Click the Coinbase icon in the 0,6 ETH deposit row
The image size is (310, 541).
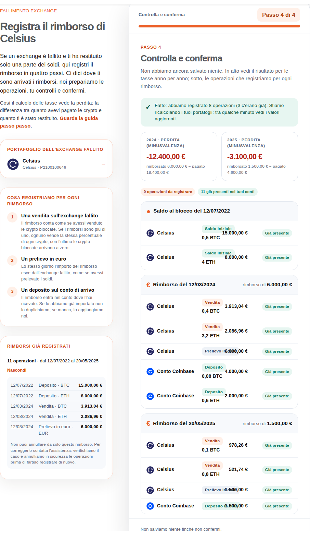(x=150, y=396)
